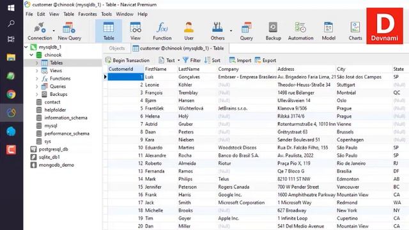The width and height of the screenshot is (409, 230).
Task: Open the Help menu
Action: (143, 14)
